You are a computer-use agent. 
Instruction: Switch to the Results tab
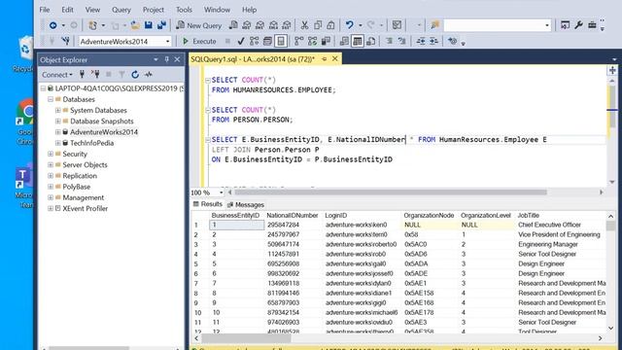click(207, 204)
